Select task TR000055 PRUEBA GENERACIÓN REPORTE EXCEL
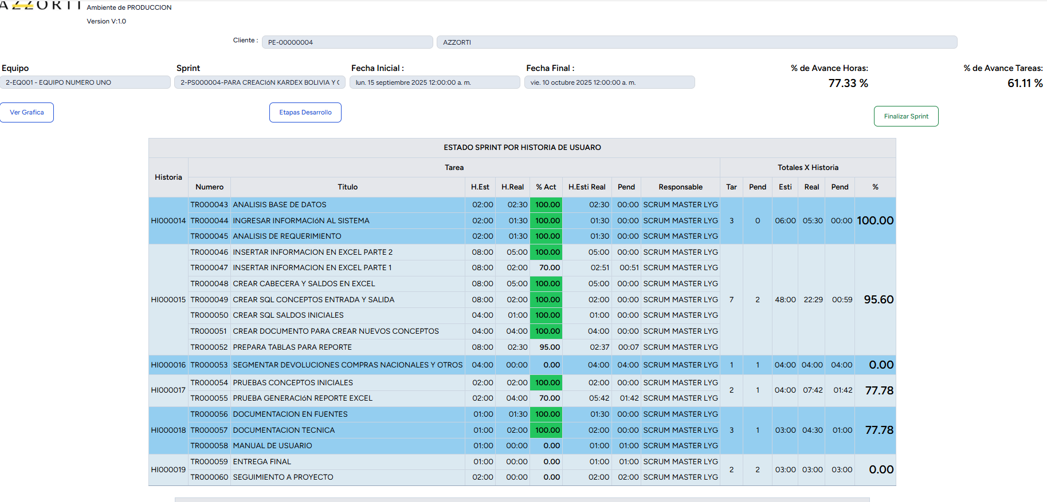Screen dimensions: 1047x502 303,398
